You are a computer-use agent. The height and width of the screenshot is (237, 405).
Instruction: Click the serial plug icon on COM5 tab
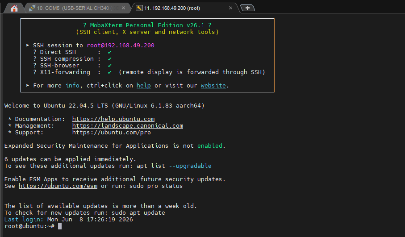click(32, 8)
